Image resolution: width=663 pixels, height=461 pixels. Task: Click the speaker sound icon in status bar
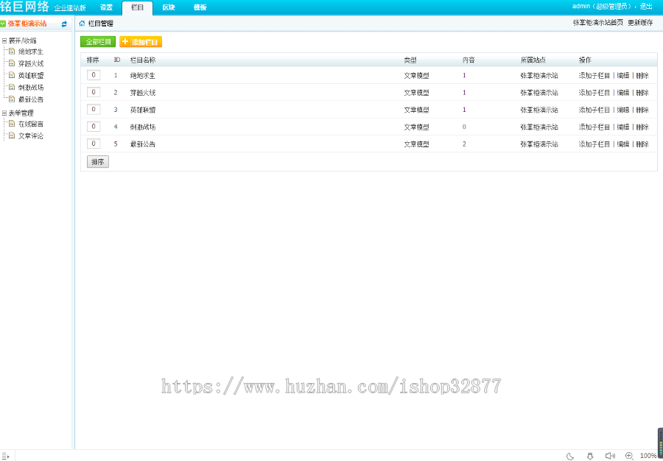pyautogui.click(x=610, y=456)
